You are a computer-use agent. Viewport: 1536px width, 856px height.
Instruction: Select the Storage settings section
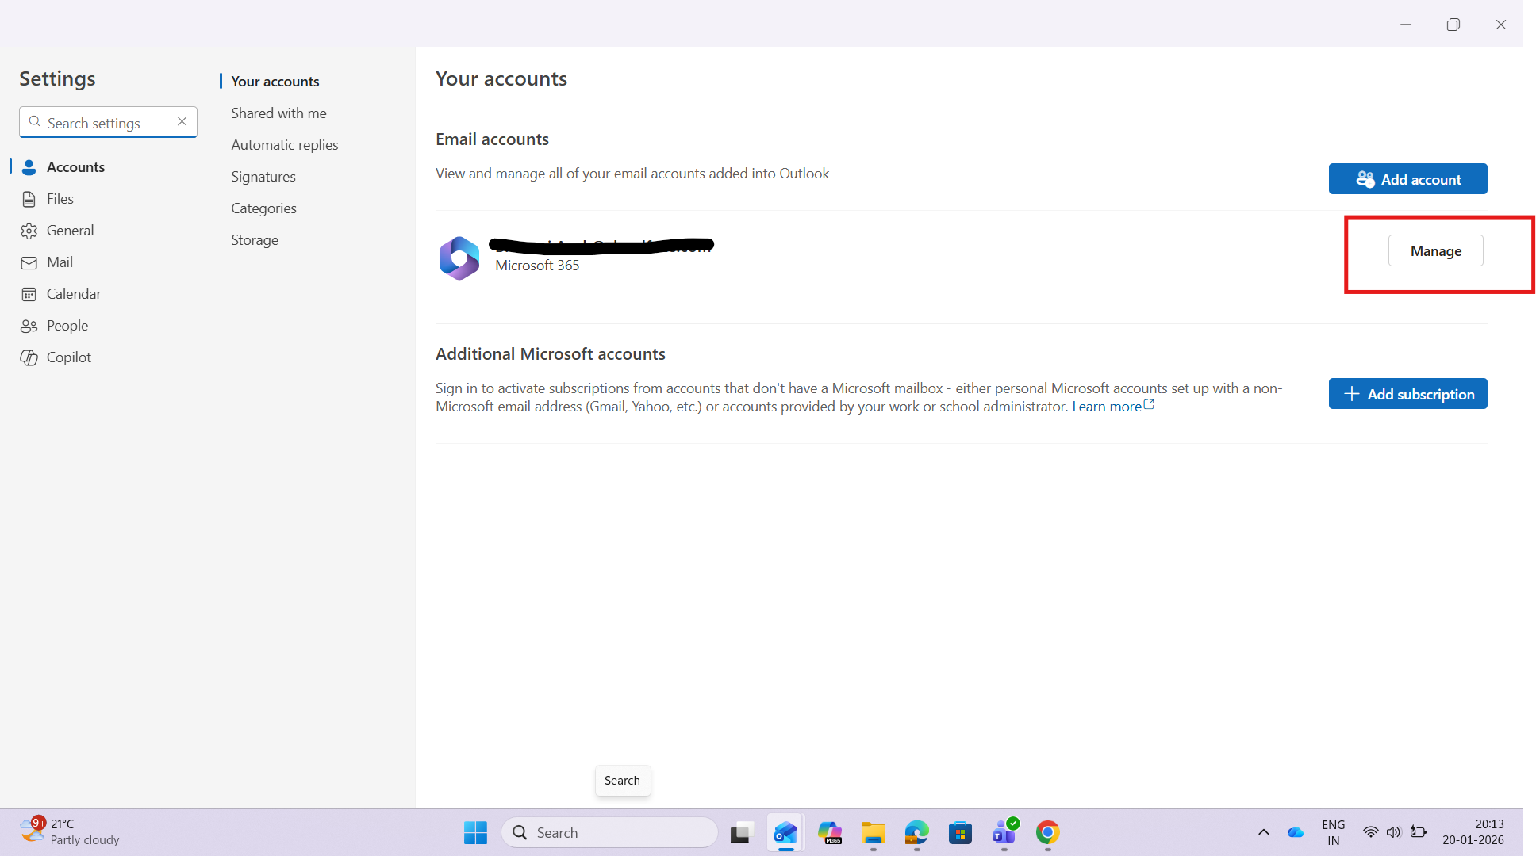pos(254,239)
